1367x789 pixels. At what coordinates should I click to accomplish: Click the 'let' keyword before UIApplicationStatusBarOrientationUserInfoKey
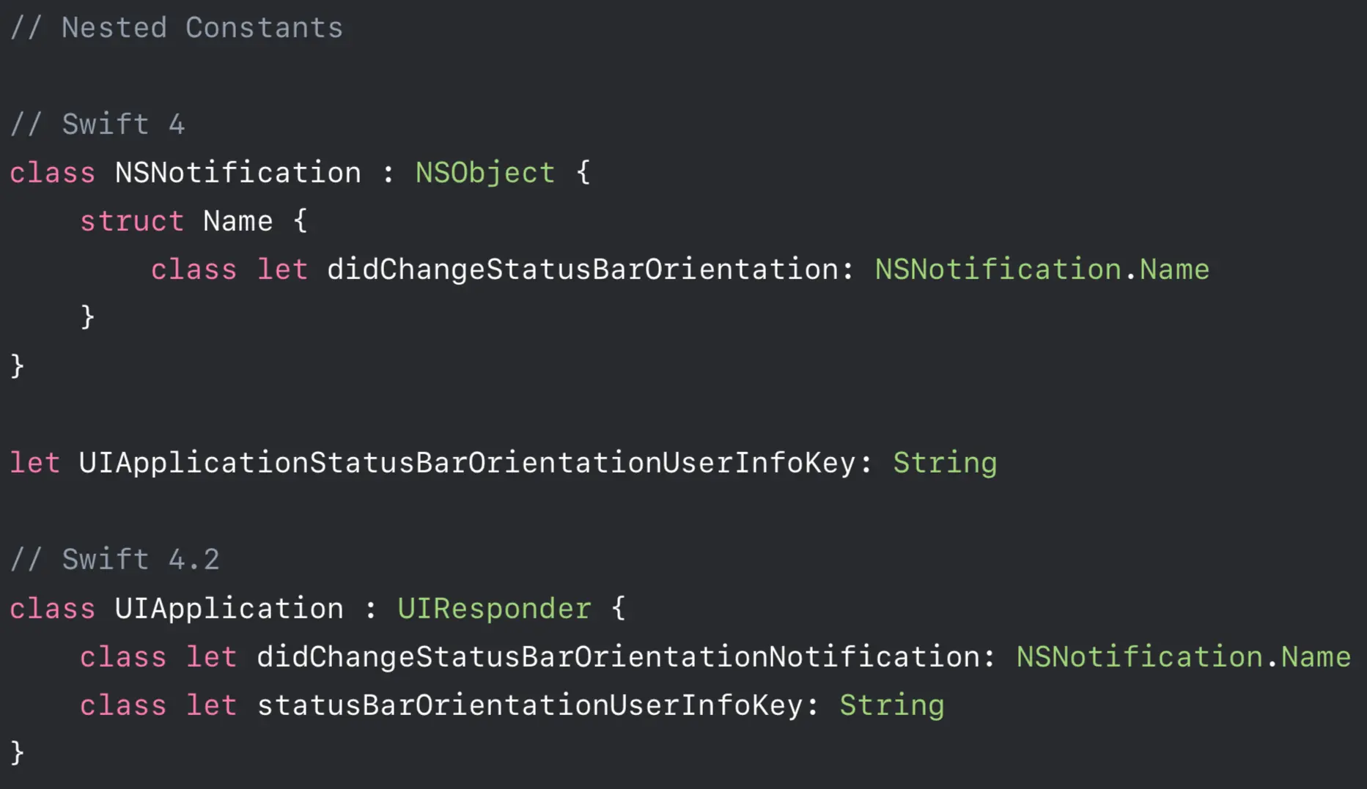tap(35, 463)
